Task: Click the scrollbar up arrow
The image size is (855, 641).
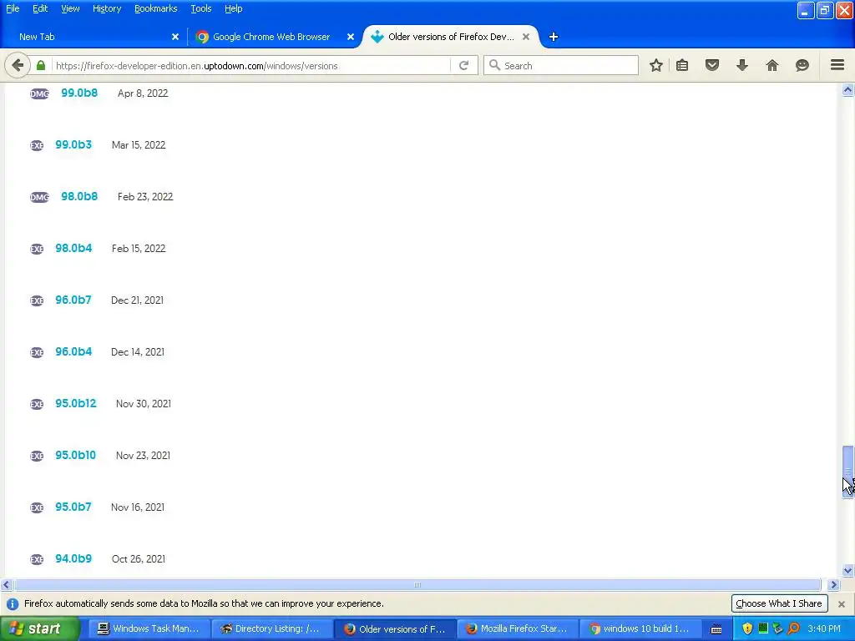Action: pos(848,90)
